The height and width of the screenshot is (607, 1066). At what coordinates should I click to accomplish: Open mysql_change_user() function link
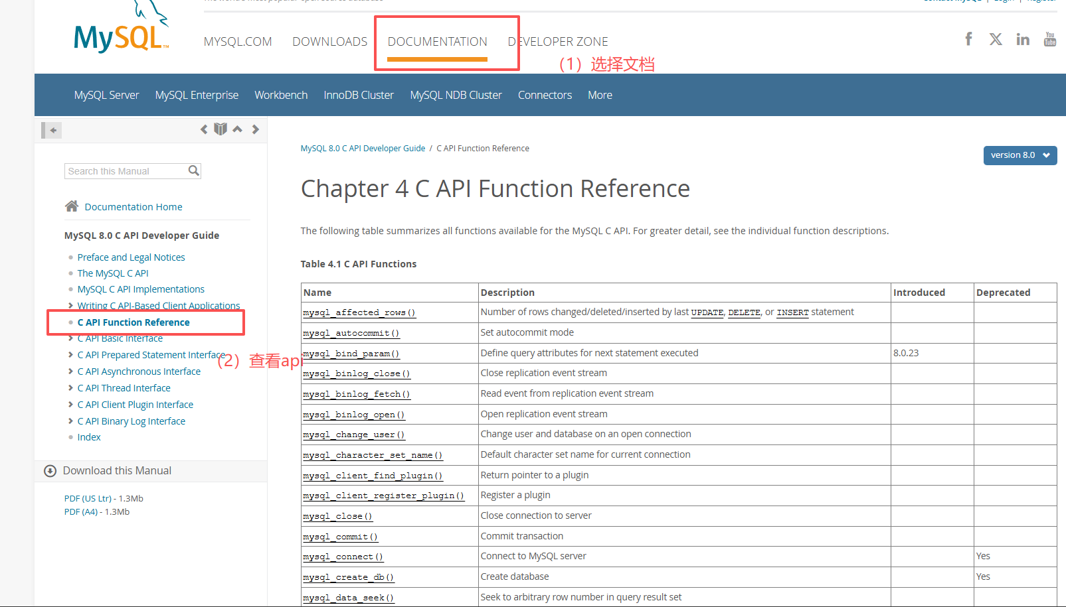coord(354,435)
